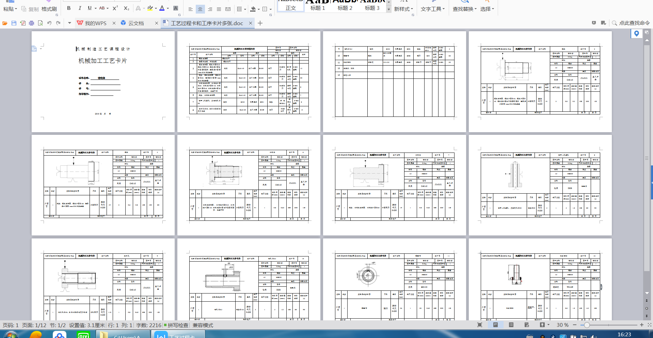Switch to outline view
This screenshot has height=338, width=653.
(x=511, y=325)
